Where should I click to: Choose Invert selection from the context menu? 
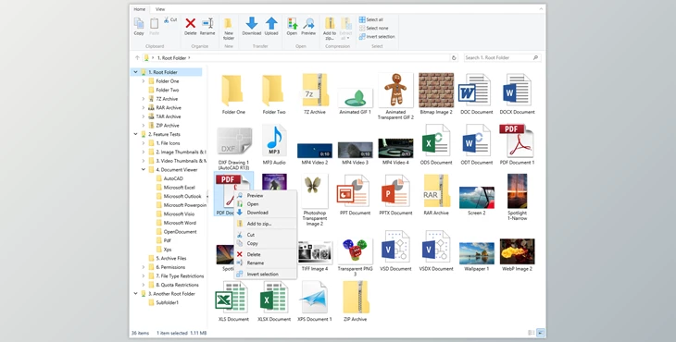click(266, 274)
